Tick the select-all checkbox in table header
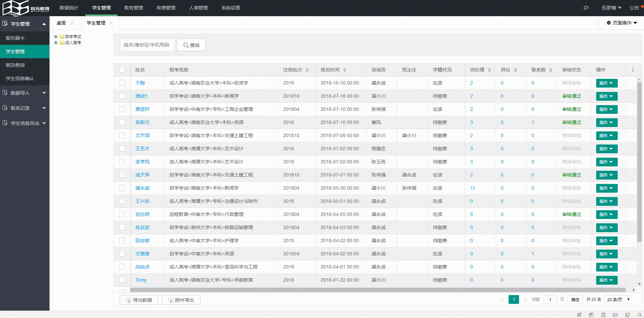Viewport: 644px width, 318px height. pos(122,70)
